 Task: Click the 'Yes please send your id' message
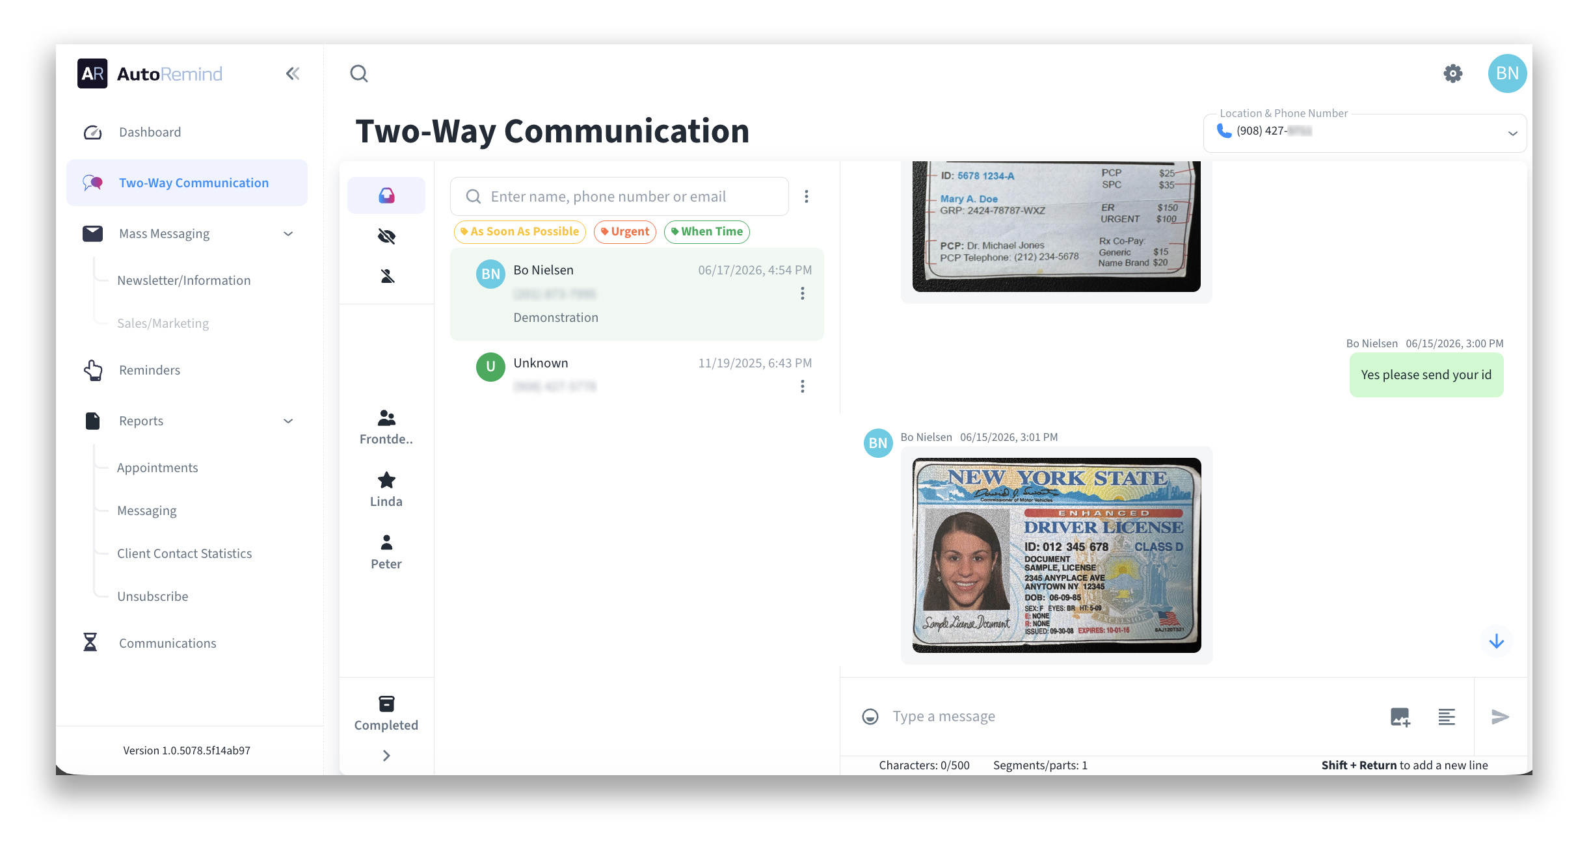pos(1426,375)
